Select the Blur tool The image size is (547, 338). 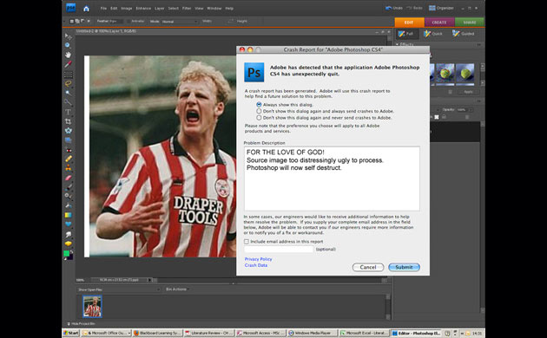coord(68,234)
